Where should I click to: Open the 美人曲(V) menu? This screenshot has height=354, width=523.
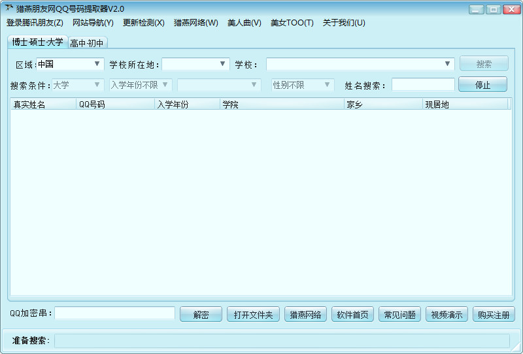244,23
